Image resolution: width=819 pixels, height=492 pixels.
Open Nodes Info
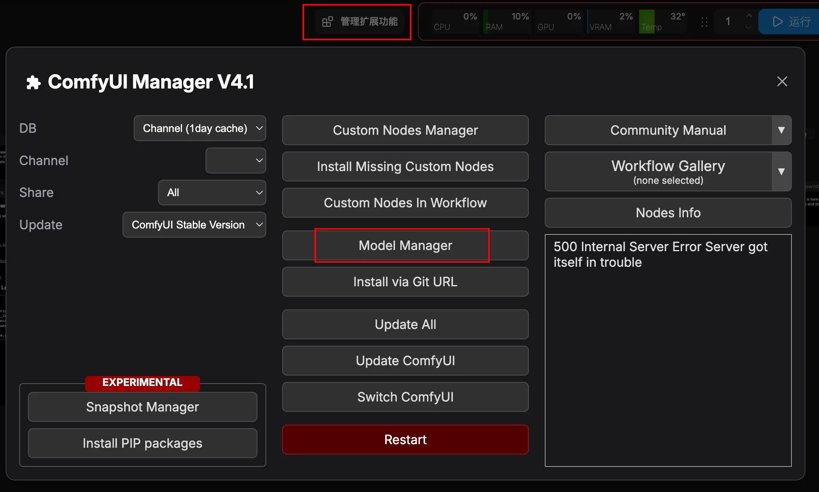click(x=668, y=213)
